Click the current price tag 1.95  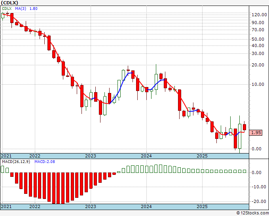256,133
